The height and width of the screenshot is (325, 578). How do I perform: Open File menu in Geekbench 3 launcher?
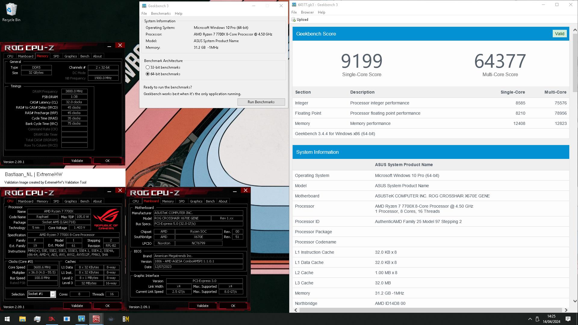(x=144, y=14)
